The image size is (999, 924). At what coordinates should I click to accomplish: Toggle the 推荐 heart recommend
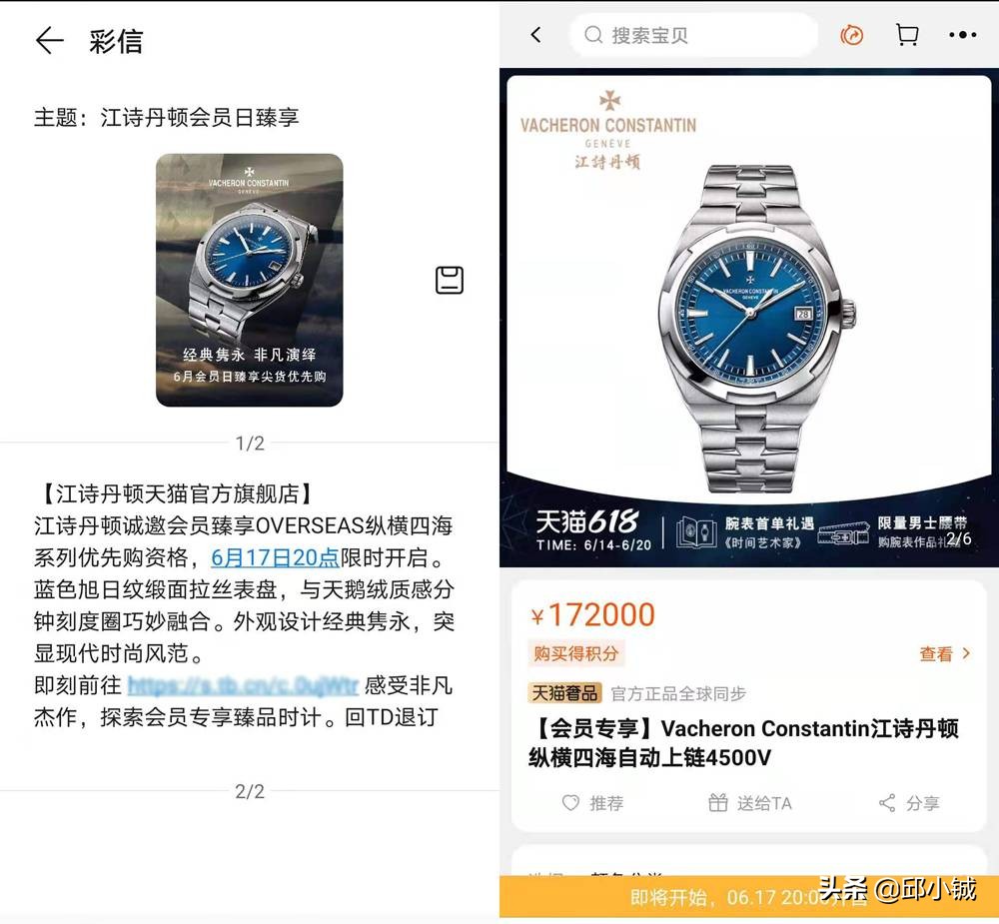click(592, 803)
